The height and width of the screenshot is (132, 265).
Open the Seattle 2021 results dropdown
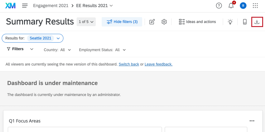coord(58,38)
